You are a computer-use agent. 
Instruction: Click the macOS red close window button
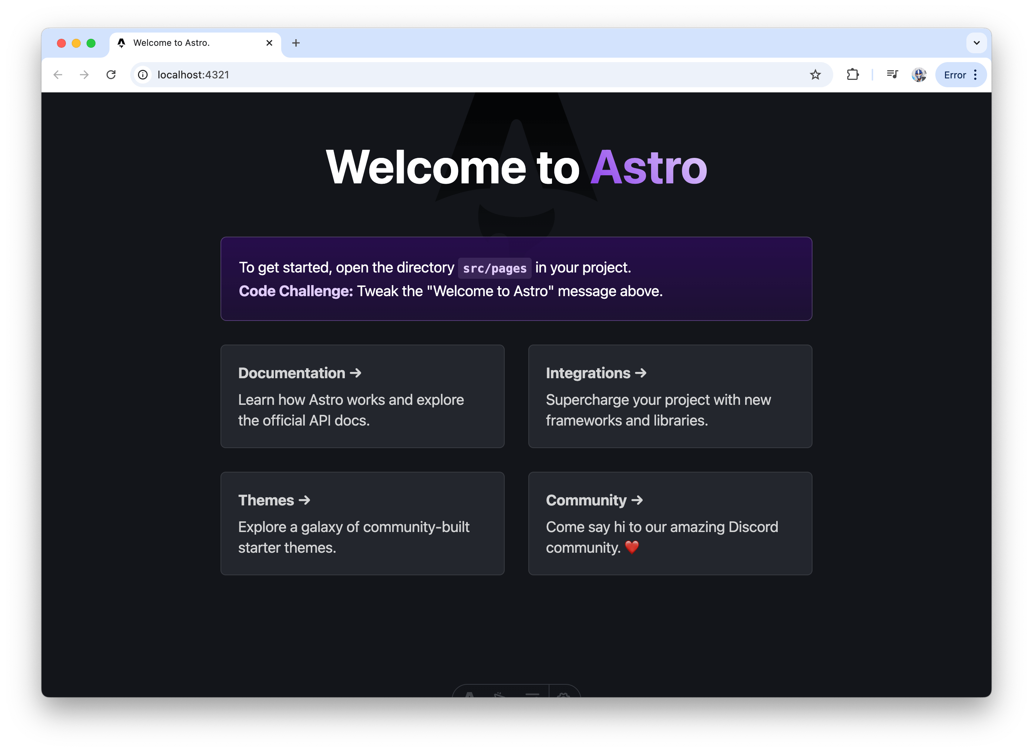pos(61,43)
